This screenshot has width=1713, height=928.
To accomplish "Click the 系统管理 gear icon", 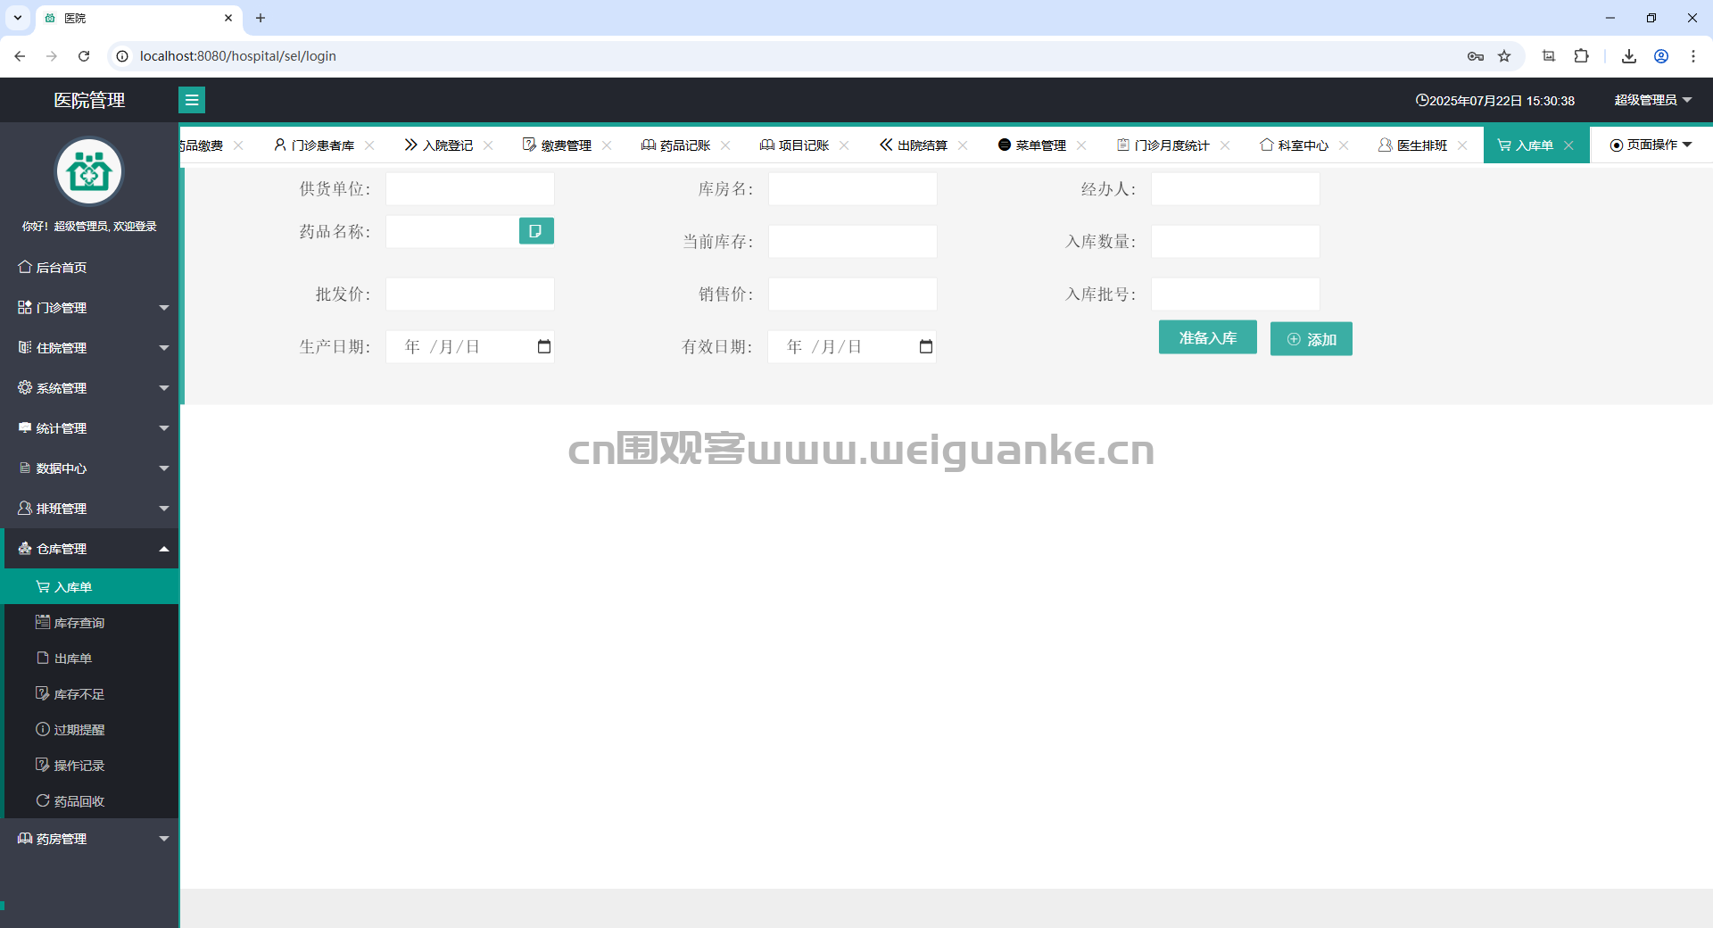I will [x=25, y=387].
